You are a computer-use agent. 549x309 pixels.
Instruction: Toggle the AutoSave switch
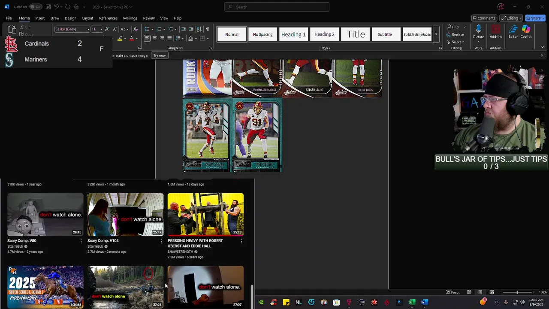point(36,7)
